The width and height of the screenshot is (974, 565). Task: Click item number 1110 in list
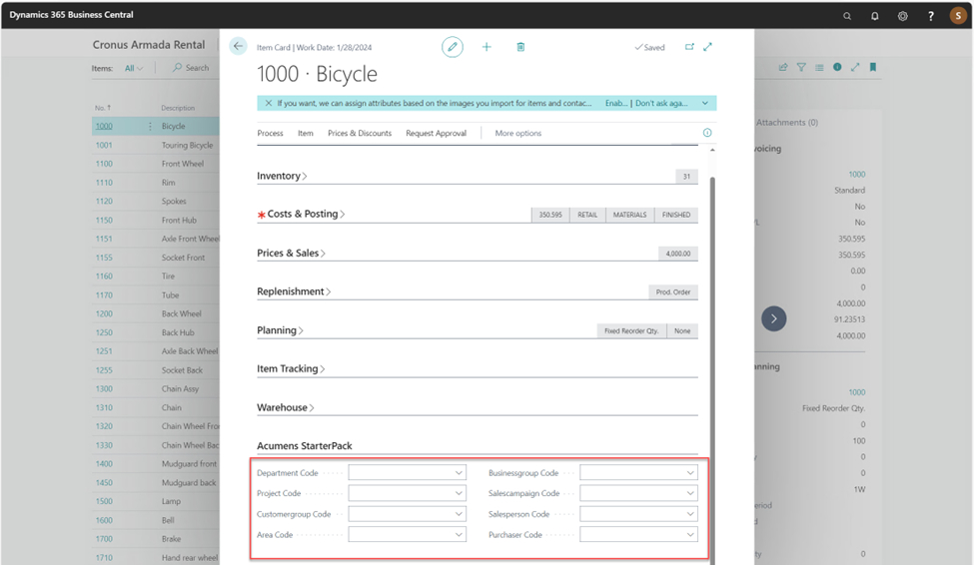104,183
